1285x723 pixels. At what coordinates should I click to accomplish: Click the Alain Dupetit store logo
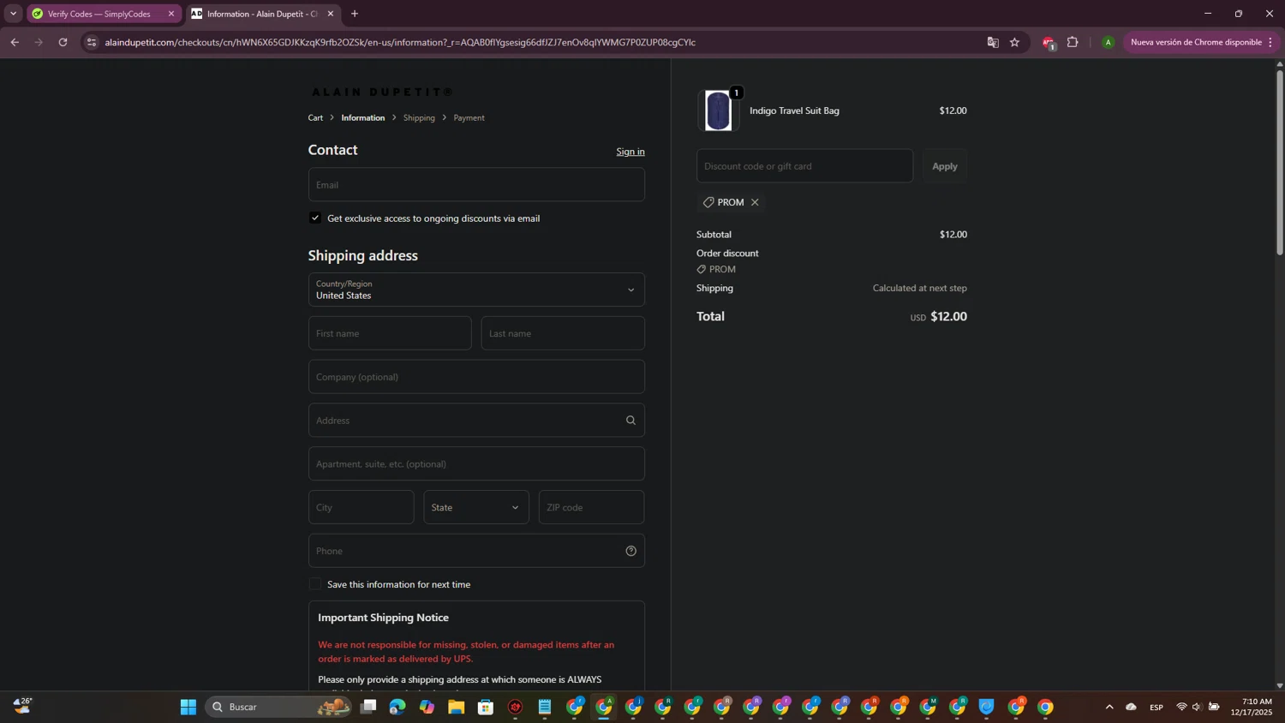pos(382,92)
